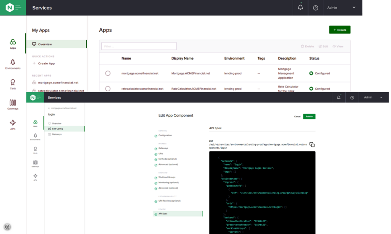Screen dimensions: 391x234
Task: Click the Filter input in Apps table
Action: point(139,46)
